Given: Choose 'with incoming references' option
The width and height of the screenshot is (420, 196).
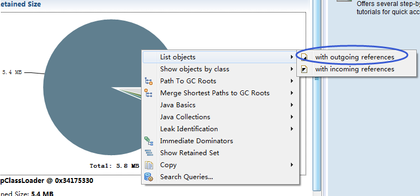Looking at the screenshot, I should pos(355,69).
